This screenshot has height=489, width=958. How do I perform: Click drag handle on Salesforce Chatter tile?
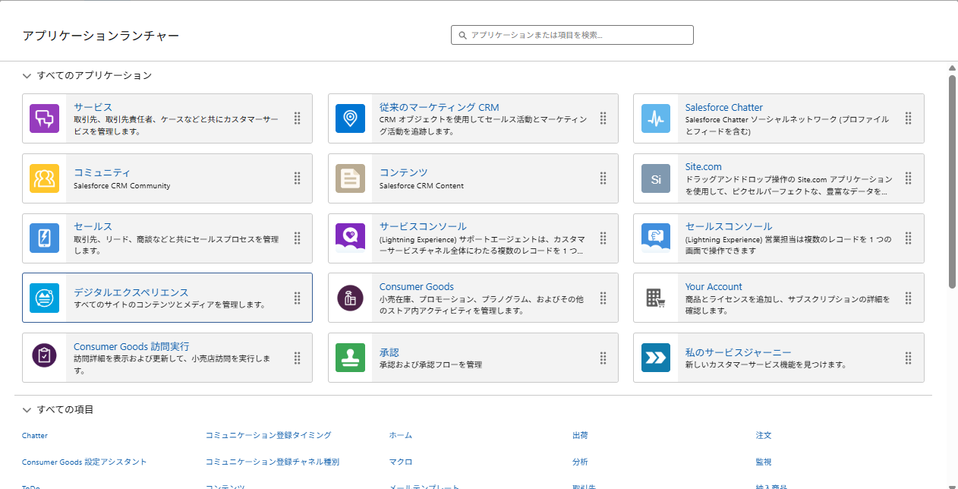pos(908,118)
